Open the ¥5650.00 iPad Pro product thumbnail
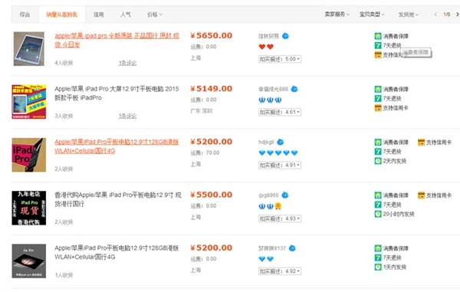The image size is (460, 292). pyautogui.click(x=29, y=49)
